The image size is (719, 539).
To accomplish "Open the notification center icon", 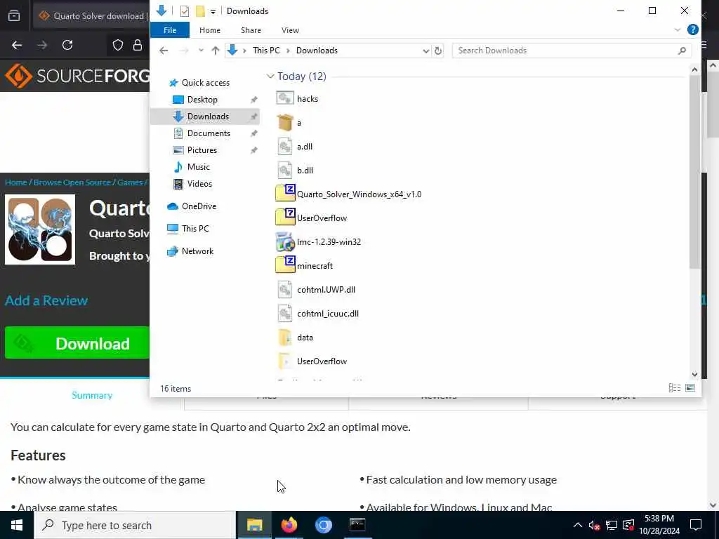I will 696,525.
